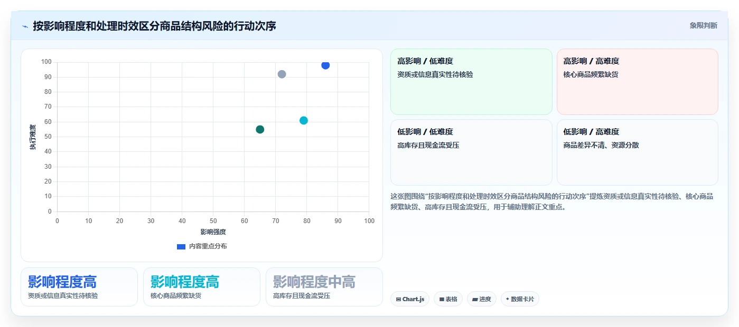Image resolution: width=739 pixels, height=327 pixels.
Task: Click 资质或信息真实性待核验 in the green quadrant
Action: point(435,74)
